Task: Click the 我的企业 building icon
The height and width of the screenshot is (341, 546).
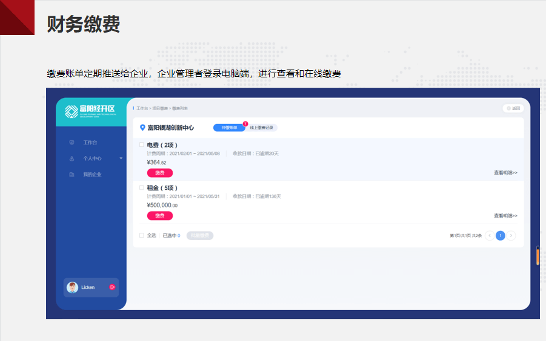Action: tap(72, 175)
